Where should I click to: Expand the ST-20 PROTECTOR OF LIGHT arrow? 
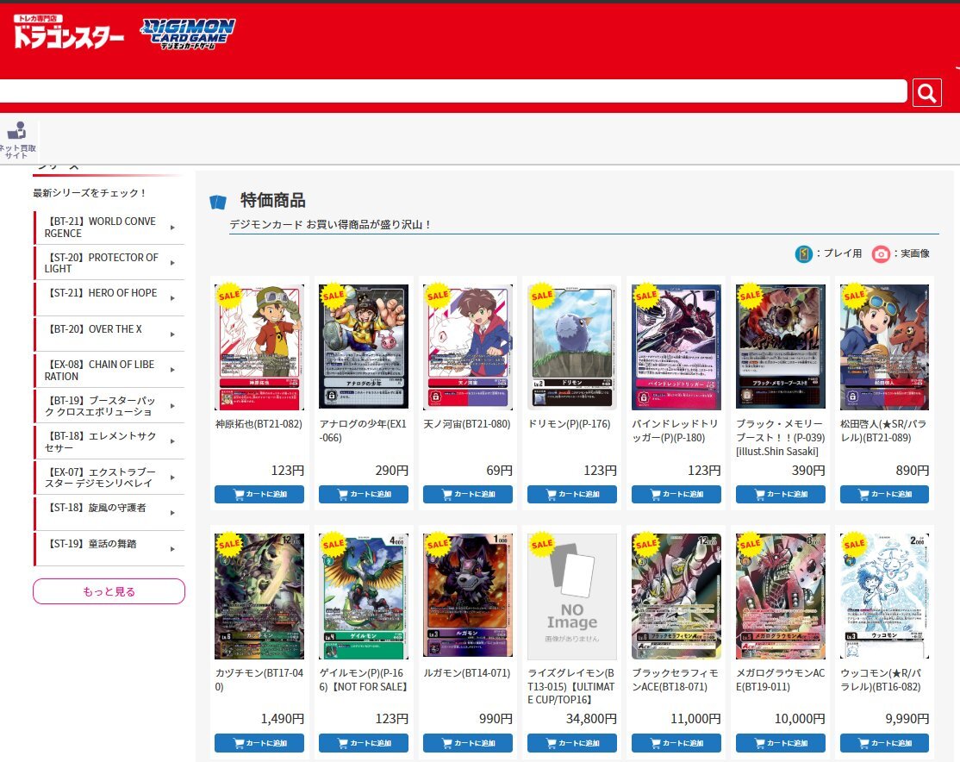point(172,263)
